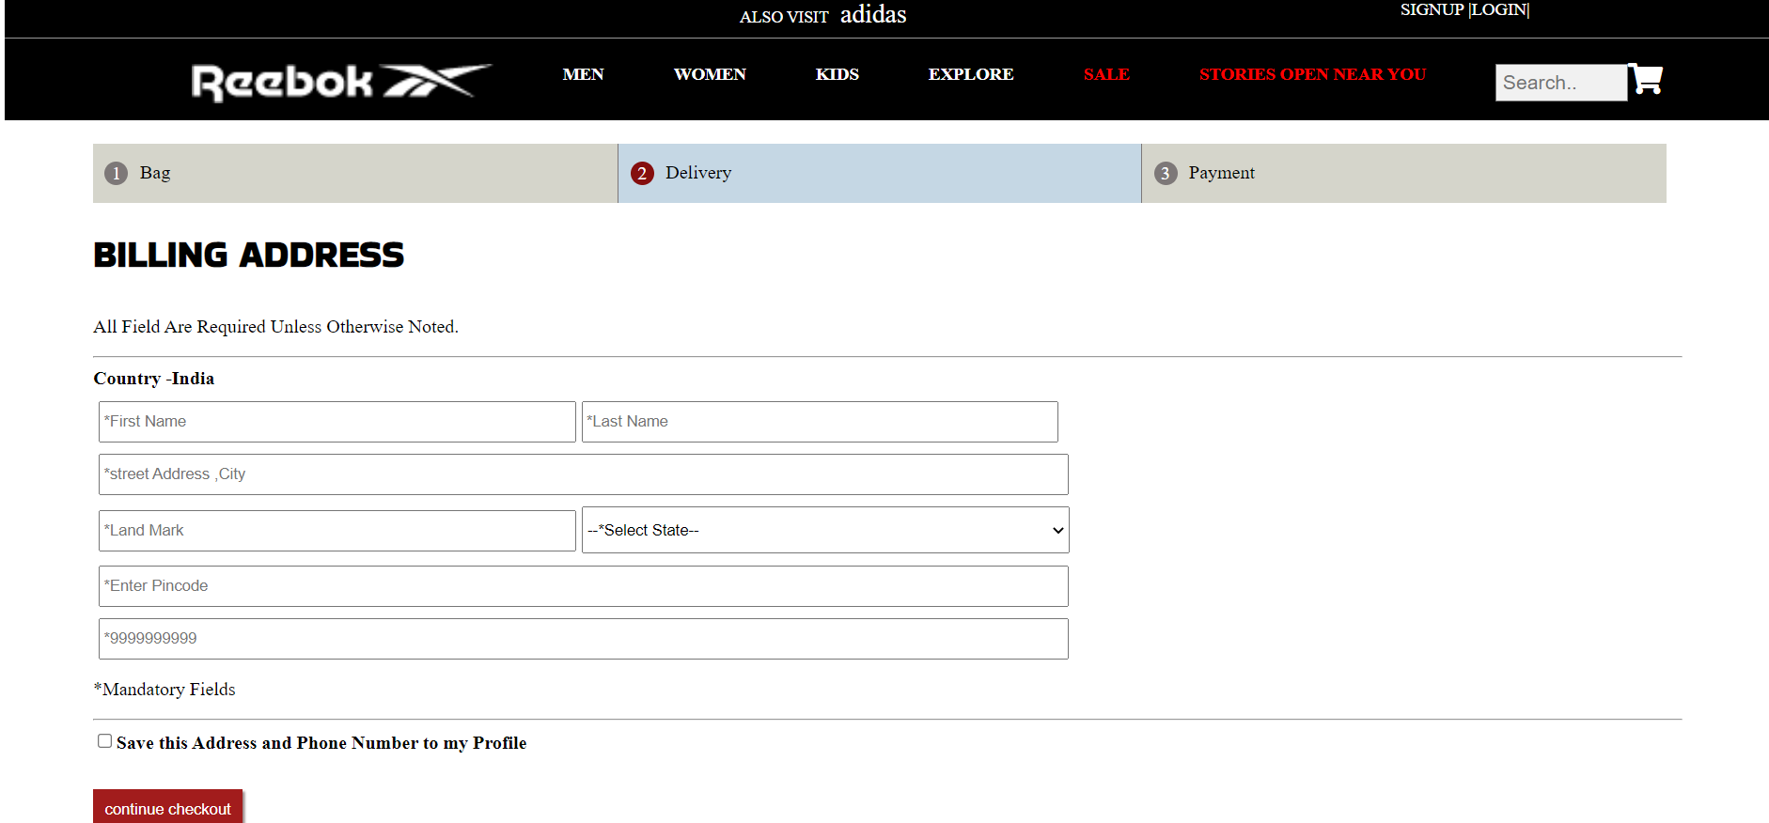Image resolution: width=1769 pixels, height=823 pixels.
Task: Click the SIGNUP link
Action: click(x=1432, y=9)
